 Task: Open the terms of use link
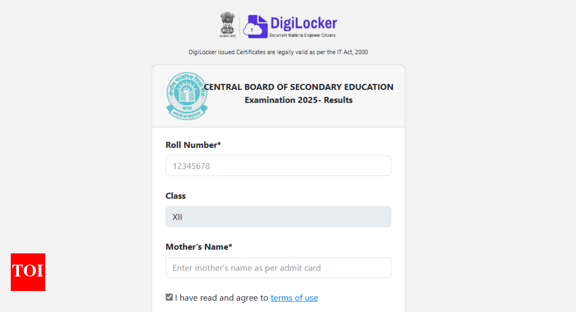[x=294, y=297]
